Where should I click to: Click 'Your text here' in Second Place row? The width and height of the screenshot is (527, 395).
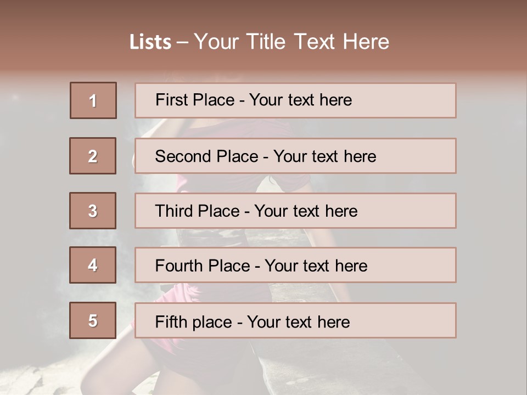tap(324, 156)
